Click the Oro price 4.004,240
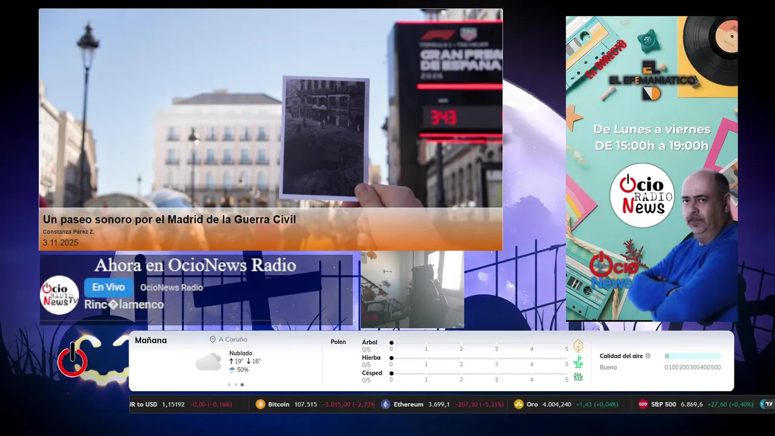Image resolution: width=775 pixels, height=436 pixels. coord(557,405)
